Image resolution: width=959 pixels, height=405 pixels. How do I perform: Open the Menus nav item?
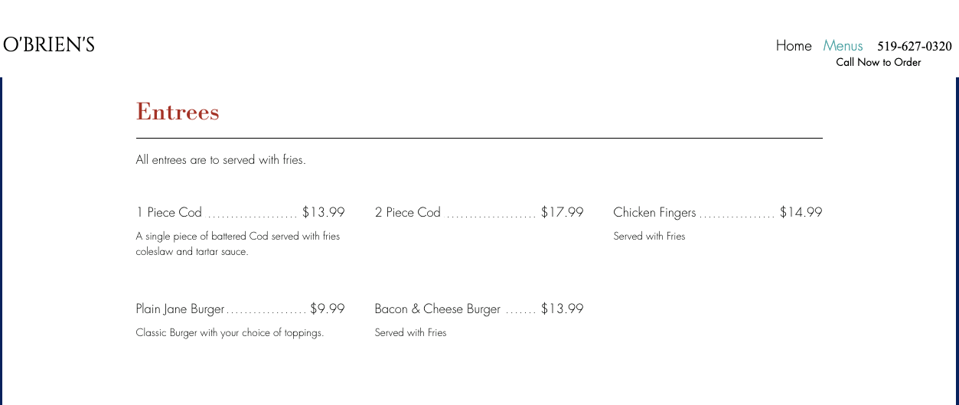pos(843,46)
